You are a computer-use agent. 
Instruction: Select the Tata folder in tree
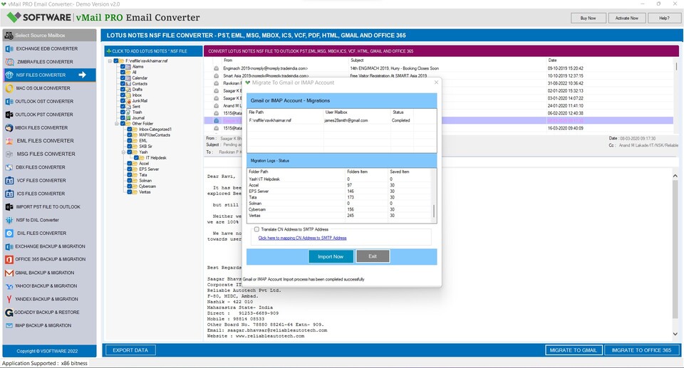143,175
